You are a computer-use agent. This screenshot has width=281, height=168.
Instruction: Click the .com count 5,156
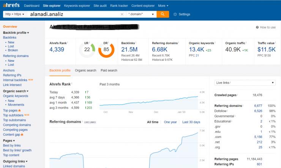pyautogui.click(x=258, y=137)
